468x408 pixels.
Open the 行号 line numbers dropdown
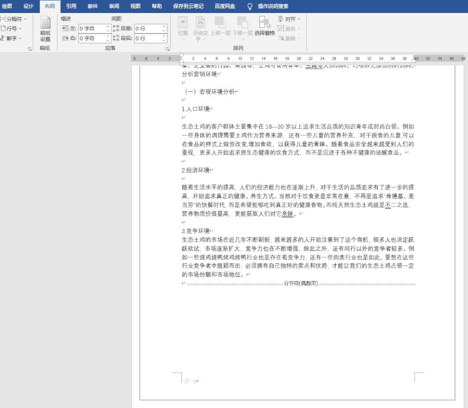11,29
